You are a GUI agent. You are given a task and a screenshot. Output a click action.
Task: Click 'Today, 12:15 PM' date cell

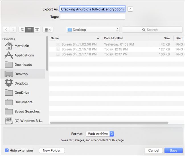(x=116, y=49)
